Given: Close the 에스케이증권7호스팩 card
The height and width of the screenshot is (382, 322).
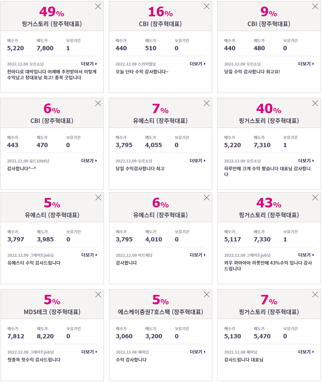Looking at the screenshot, I should point(207,295).
